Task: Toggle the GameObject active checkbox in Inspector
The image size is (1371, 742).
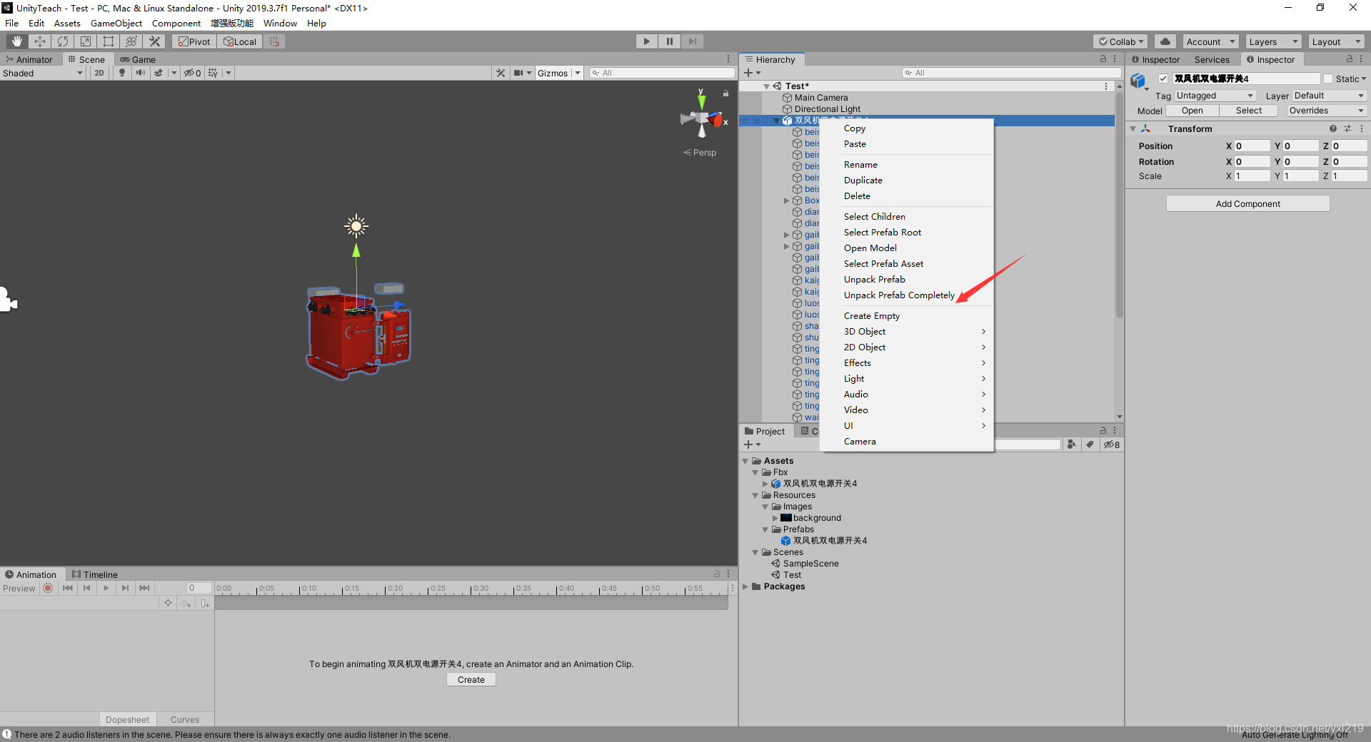Action: point(1163,78)
